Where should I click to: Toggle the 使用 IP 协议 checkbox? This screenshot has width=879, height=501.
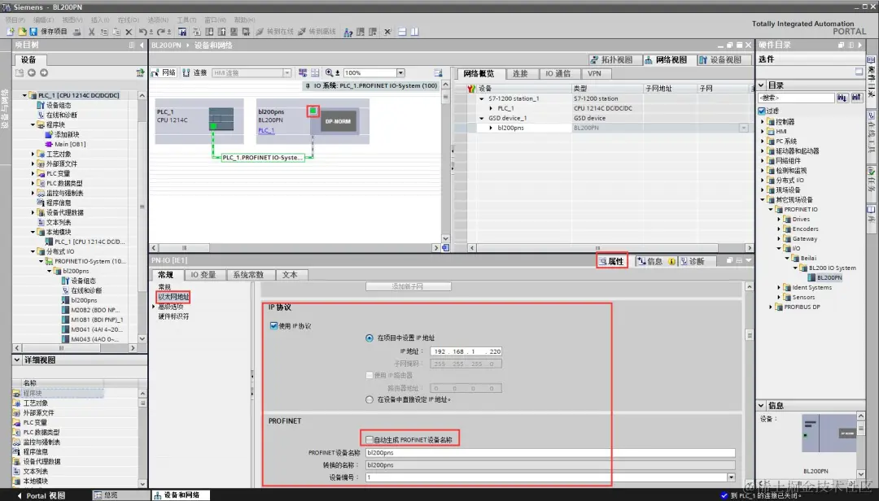(x=273, y=325)
